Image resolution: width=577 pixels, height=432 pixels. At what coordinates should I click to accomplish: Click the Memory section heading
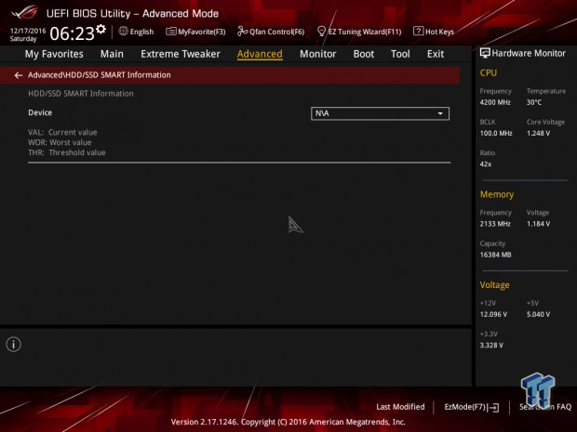pos(497,194)
